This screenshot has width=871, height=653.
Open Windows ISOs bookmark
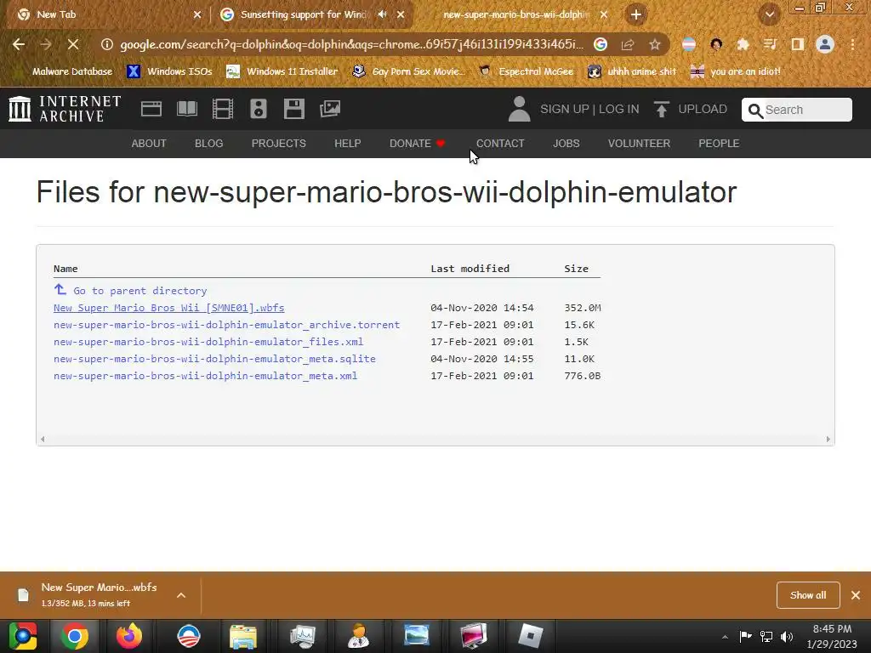[x=169, y=71]
